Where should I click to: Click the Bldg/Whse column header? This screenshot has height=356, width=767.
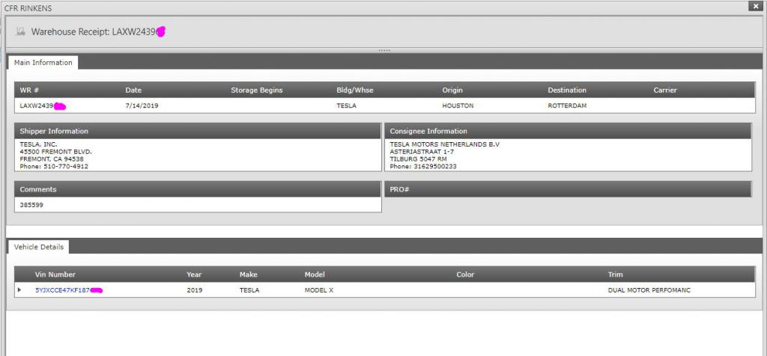click(355, 90)
